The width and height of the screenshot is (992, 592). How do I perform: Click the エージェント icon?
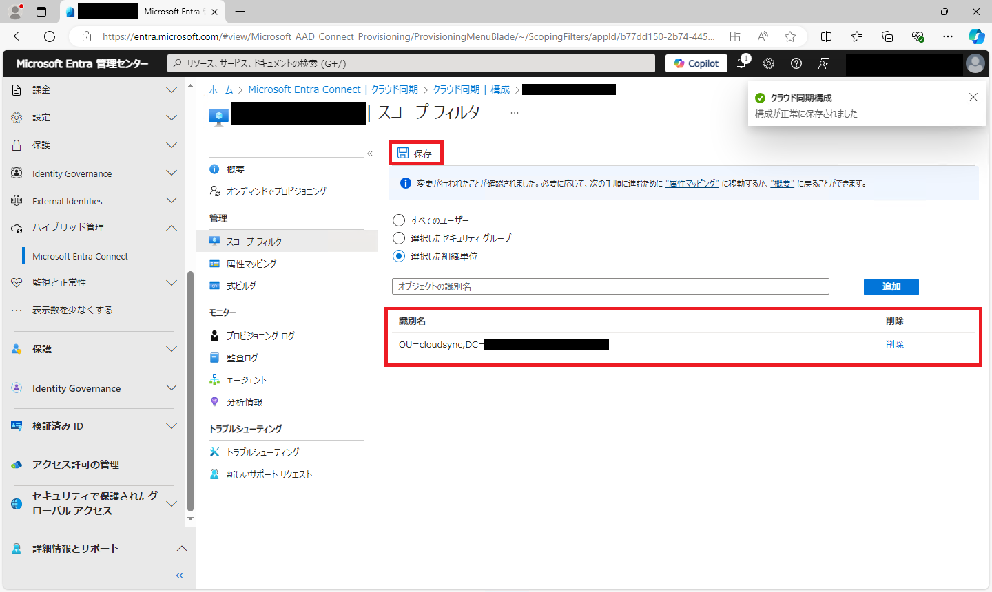click(214, 380)
